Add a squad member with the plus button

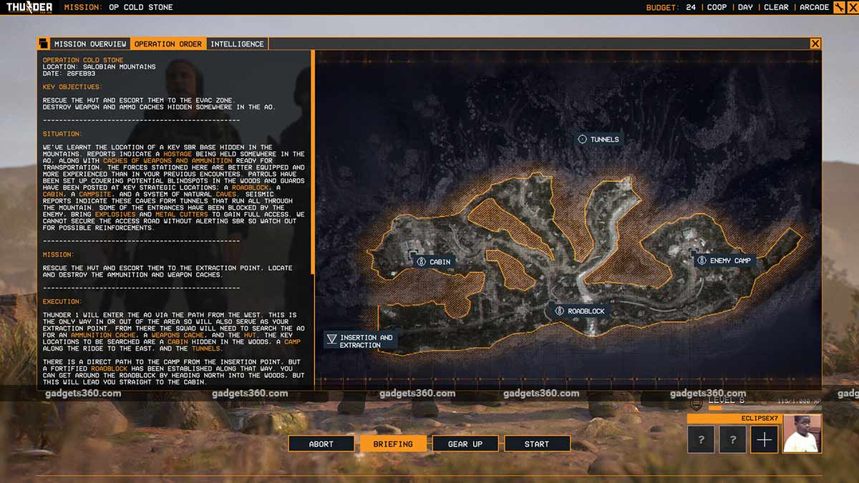(764, 439)
